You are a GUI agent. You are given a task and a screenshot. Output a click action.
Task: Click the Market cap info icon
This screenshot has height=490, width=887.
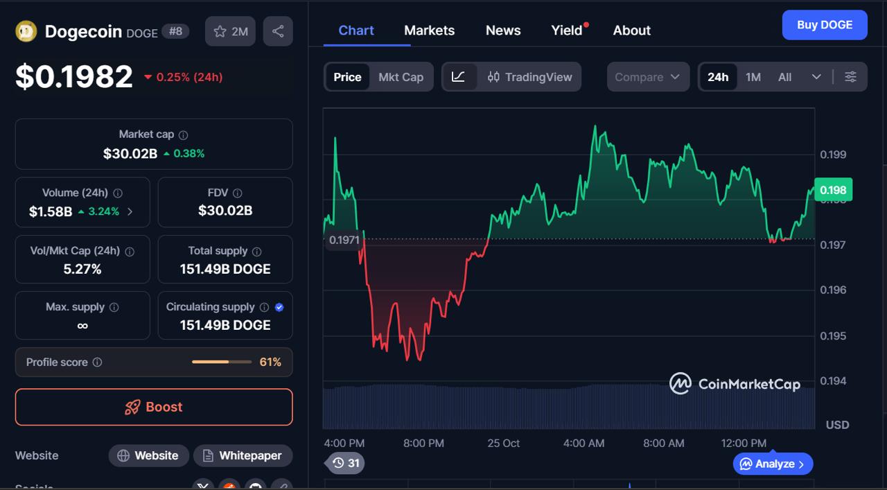click(x=183, y=135)
